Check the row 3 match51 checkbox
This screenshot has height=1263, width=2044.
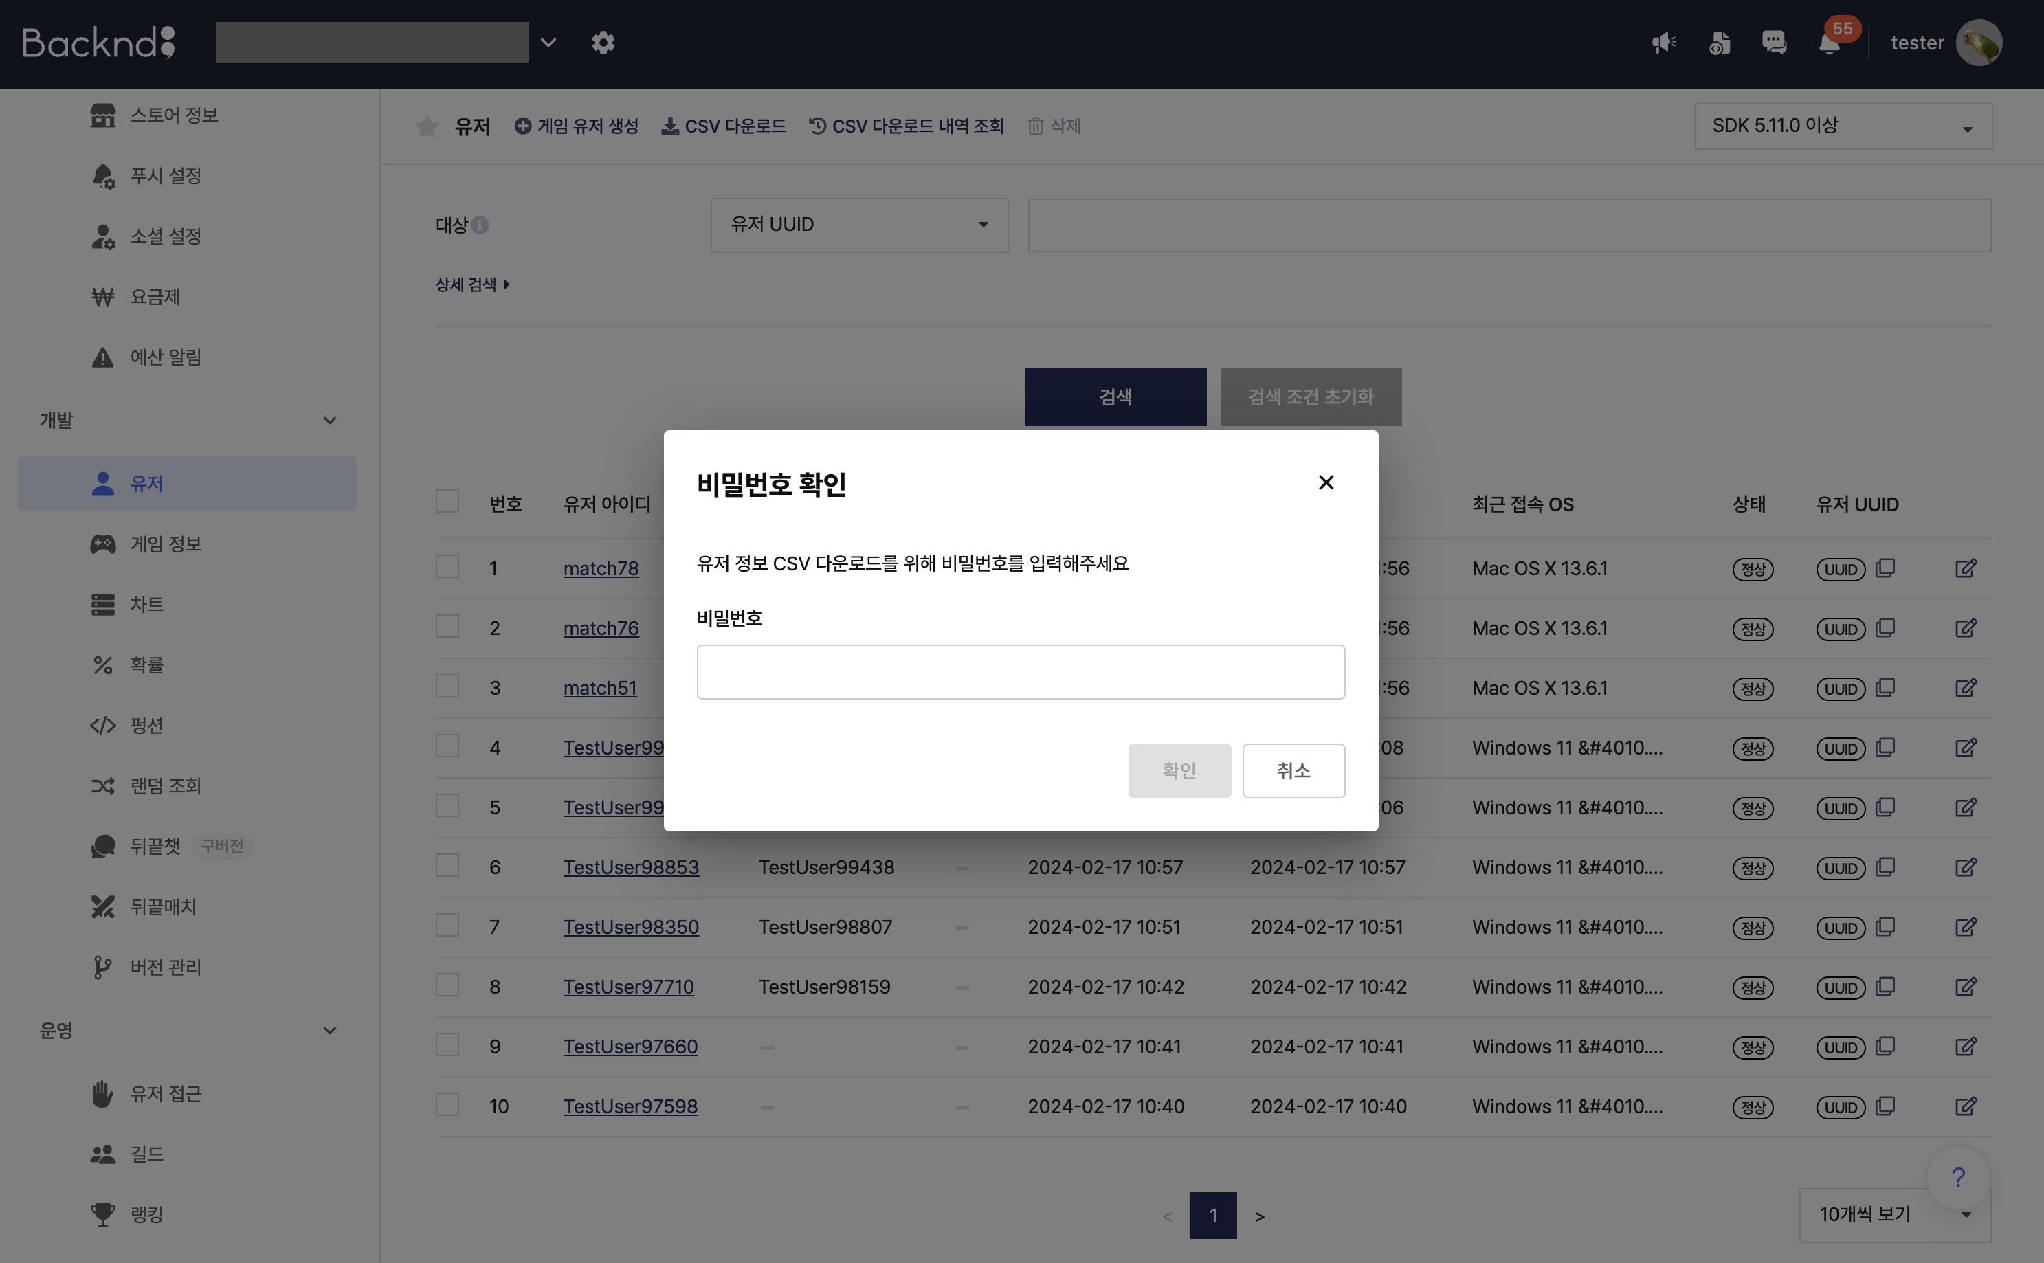point(447,686)
